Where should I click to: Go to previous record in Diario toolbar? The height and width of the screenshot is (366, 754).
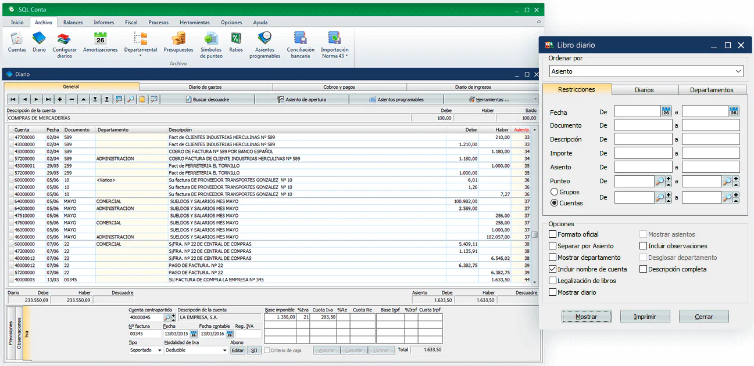[x=24, y=99]
